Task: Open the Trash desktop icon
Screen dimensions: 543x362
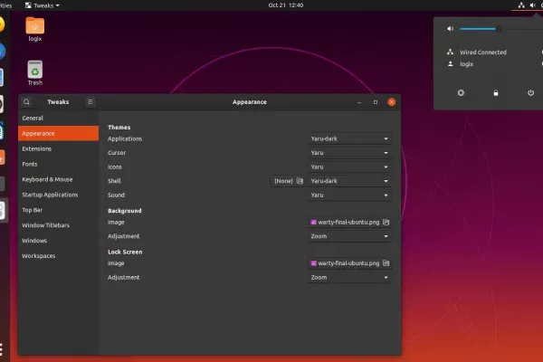Action: 35,73
